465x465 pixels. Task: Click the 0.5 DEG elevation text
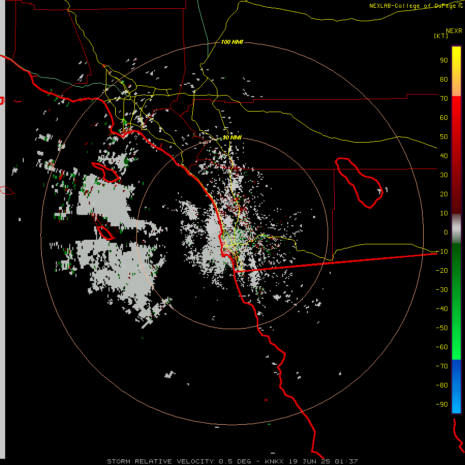[x=235, y=461]
